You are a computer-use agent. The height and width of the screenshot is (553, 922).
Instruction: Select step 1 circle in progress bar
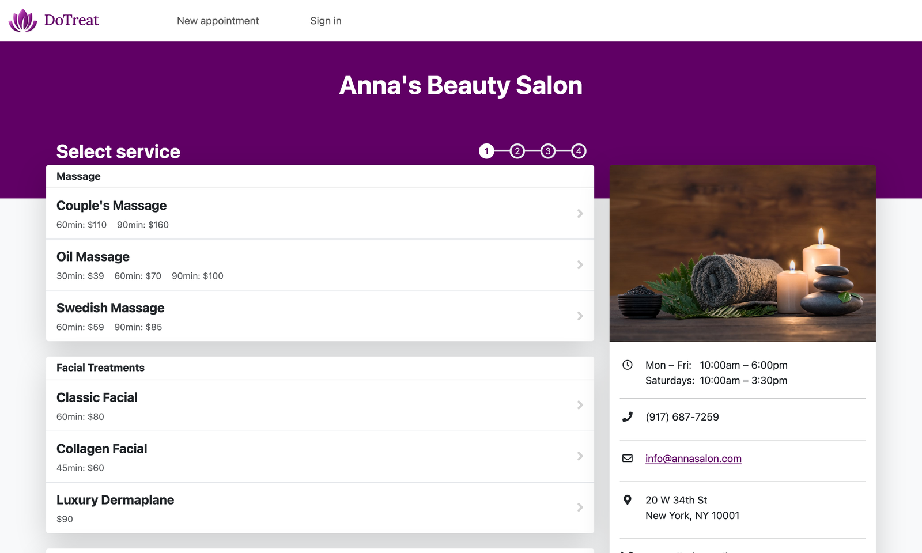coord(487,151)
